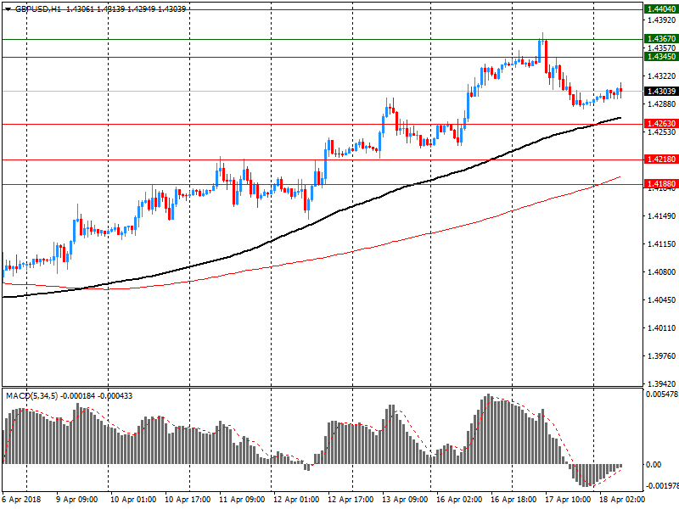Click the 9 Apr 09:00 time label
This screenshot has height=509, width=679.
[77, 499]
